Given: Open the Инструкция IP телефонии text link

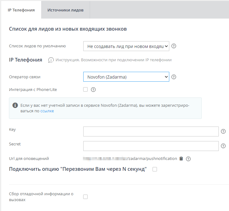Looking at the screenshot, I should (x=114, y=60).
